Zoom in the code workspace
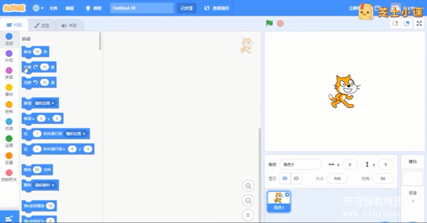Viewport: 427px width, 223px height. 248,186
